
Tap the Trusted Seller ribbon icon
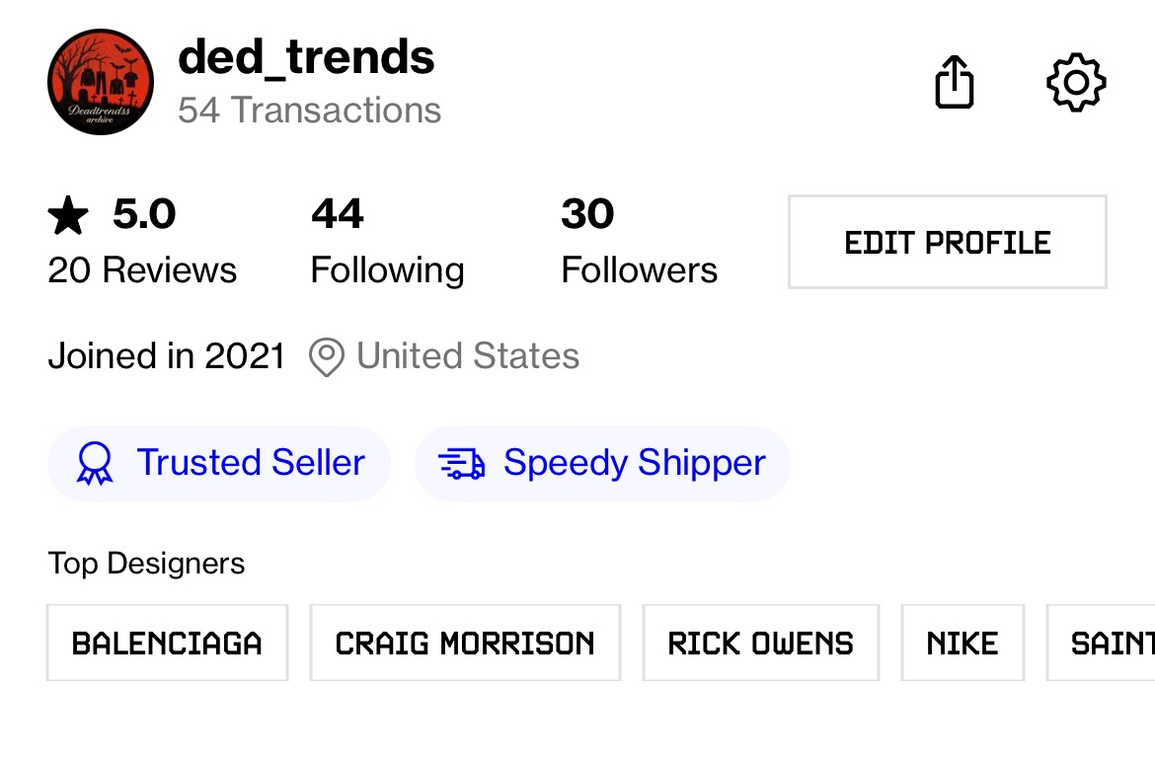95,463
